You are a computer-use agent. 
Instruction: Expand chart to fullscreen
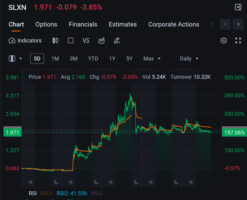(x=238, y=41)
